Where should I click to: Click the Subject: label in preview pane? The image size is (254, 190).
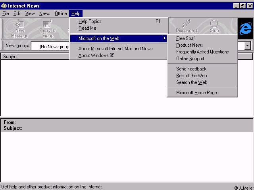13,128
